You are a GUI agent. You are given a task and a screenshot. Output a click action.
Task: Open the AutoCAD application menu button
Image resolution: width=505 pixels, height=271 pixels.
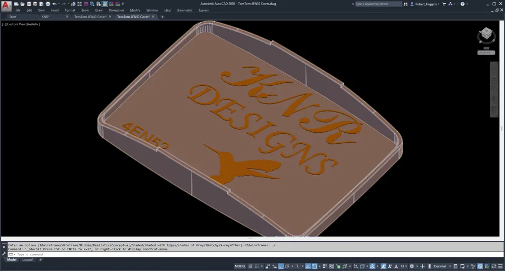click(x=6, y=5)
